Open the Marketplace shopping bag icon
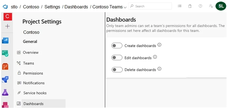 pyautogui.click(x=190, y=6)
